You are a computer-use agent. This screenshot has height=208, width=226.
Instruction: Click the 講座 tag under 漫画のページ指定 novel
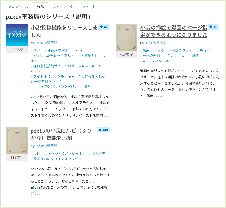(196, 56)
